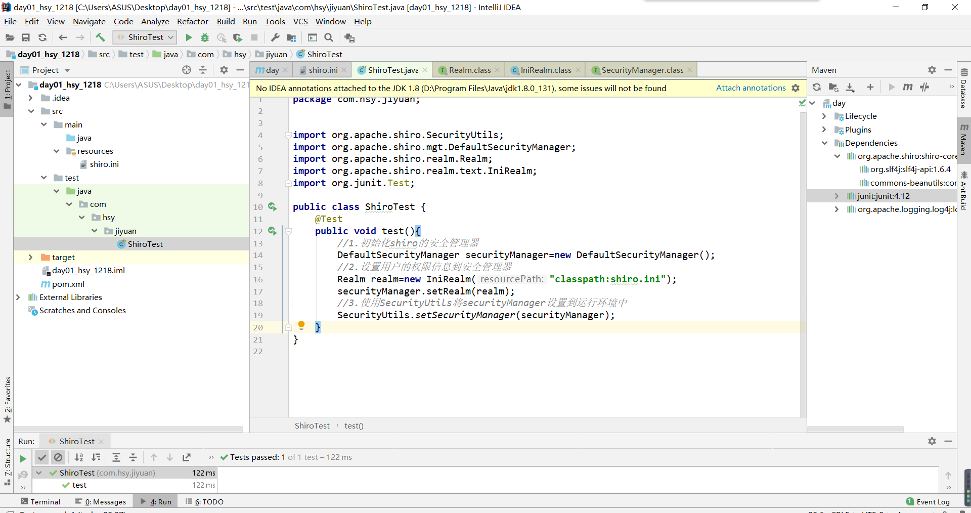Click the Save All disk icon
The height and width of the screenshot is (513, 971).
point(26,37)
